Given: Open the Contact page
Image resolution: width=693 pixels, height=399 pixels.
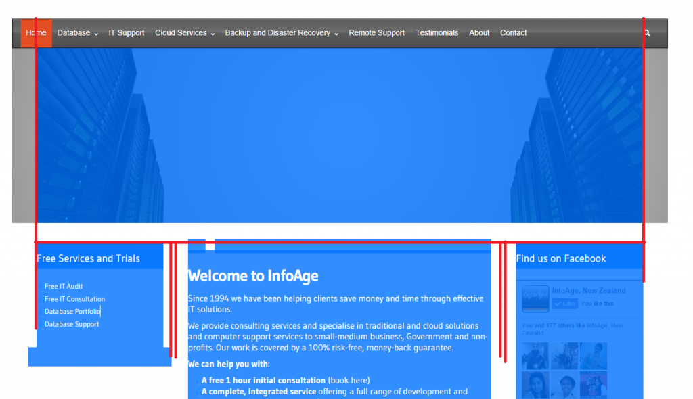Looking at the screenshot, I should [x=513, y=33].
